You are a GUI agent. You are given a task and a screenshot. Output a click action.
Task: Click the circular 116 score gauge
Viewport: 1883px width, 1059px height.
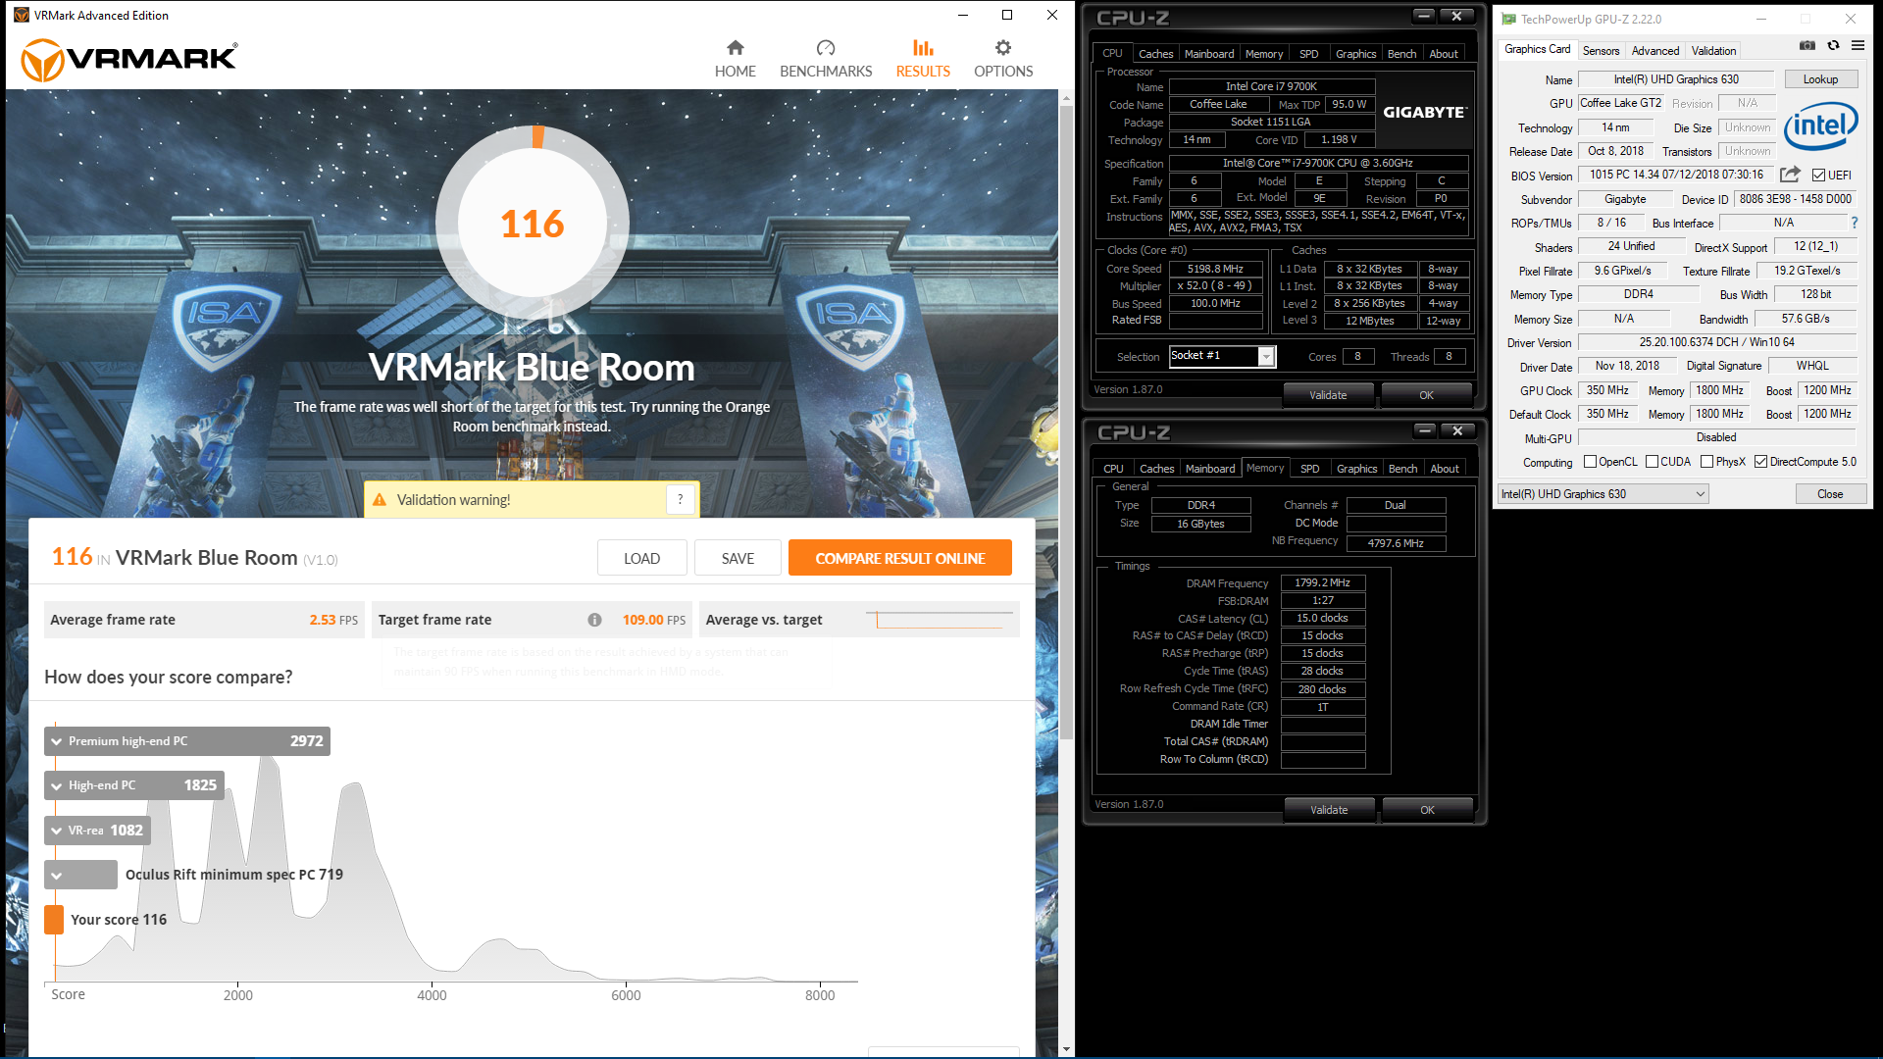533,224
